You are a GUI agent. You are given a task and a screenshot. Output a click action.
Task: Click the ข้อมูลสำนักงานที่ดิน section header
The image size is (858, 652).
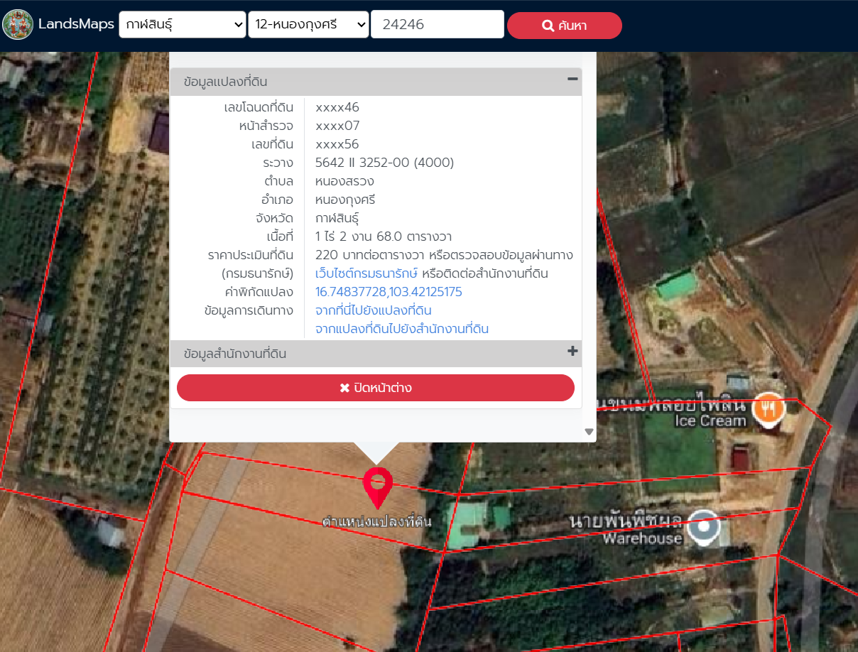pos(234,353)
